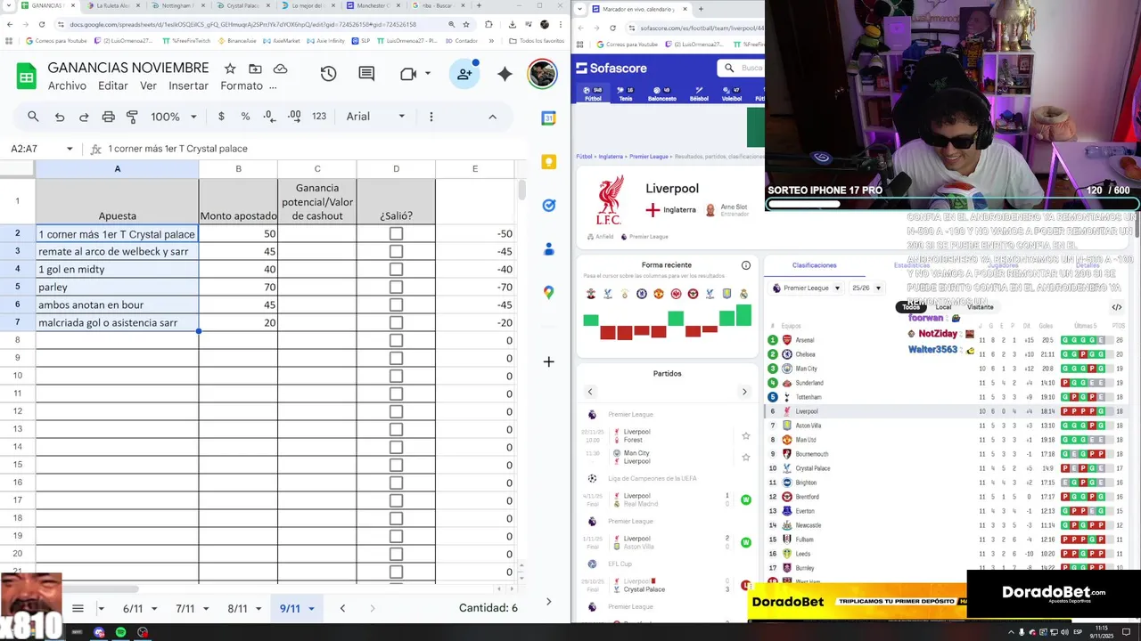Tick the checkbox for ambos anotan en bour
Screen dimensions: 1141x641
tap(396, 305)
